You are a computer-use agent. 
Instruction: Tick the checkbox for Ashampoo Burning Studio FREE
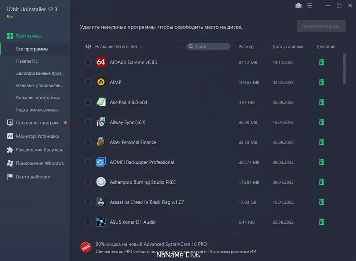coord(88,182)
